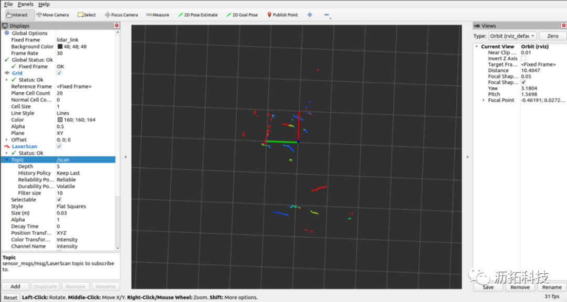Click the blue minus remove-tool icon
This screenshot has height=302, width=567.
[327, 15]
